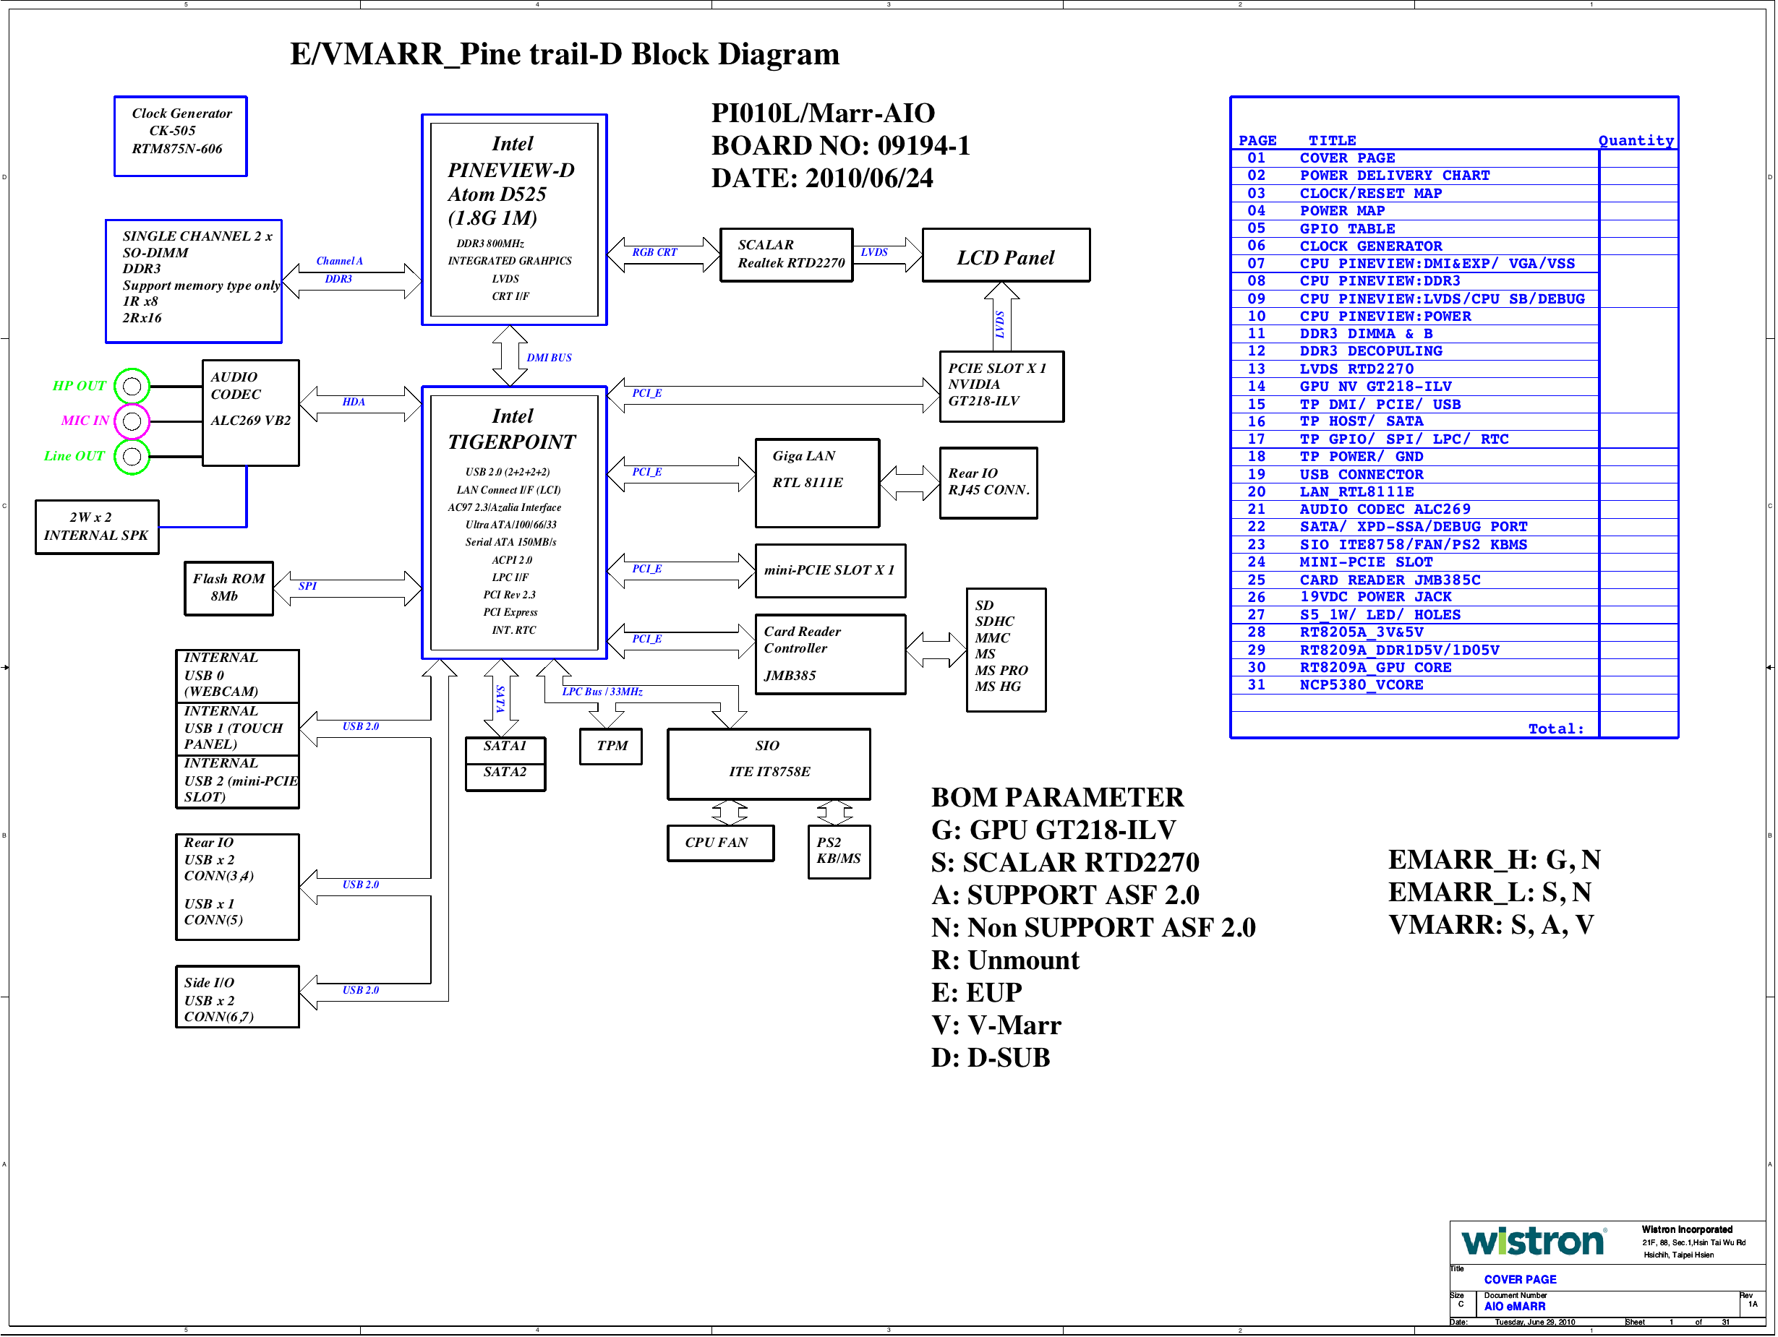Click the TPM block
The image size is (1778, 1337).
tap(611, 747)
